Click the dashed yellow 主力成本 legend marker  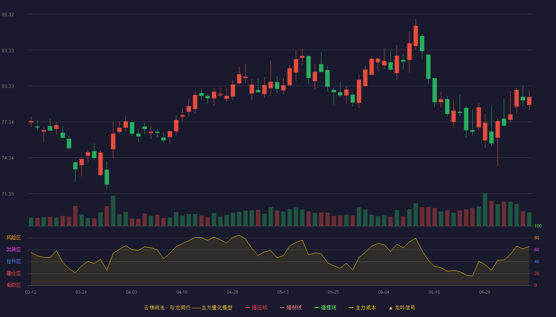pyautogui.click(x=351, y=307)
